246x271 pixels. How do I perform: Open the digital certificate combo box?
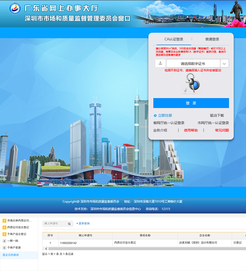[x=193, y=63]
